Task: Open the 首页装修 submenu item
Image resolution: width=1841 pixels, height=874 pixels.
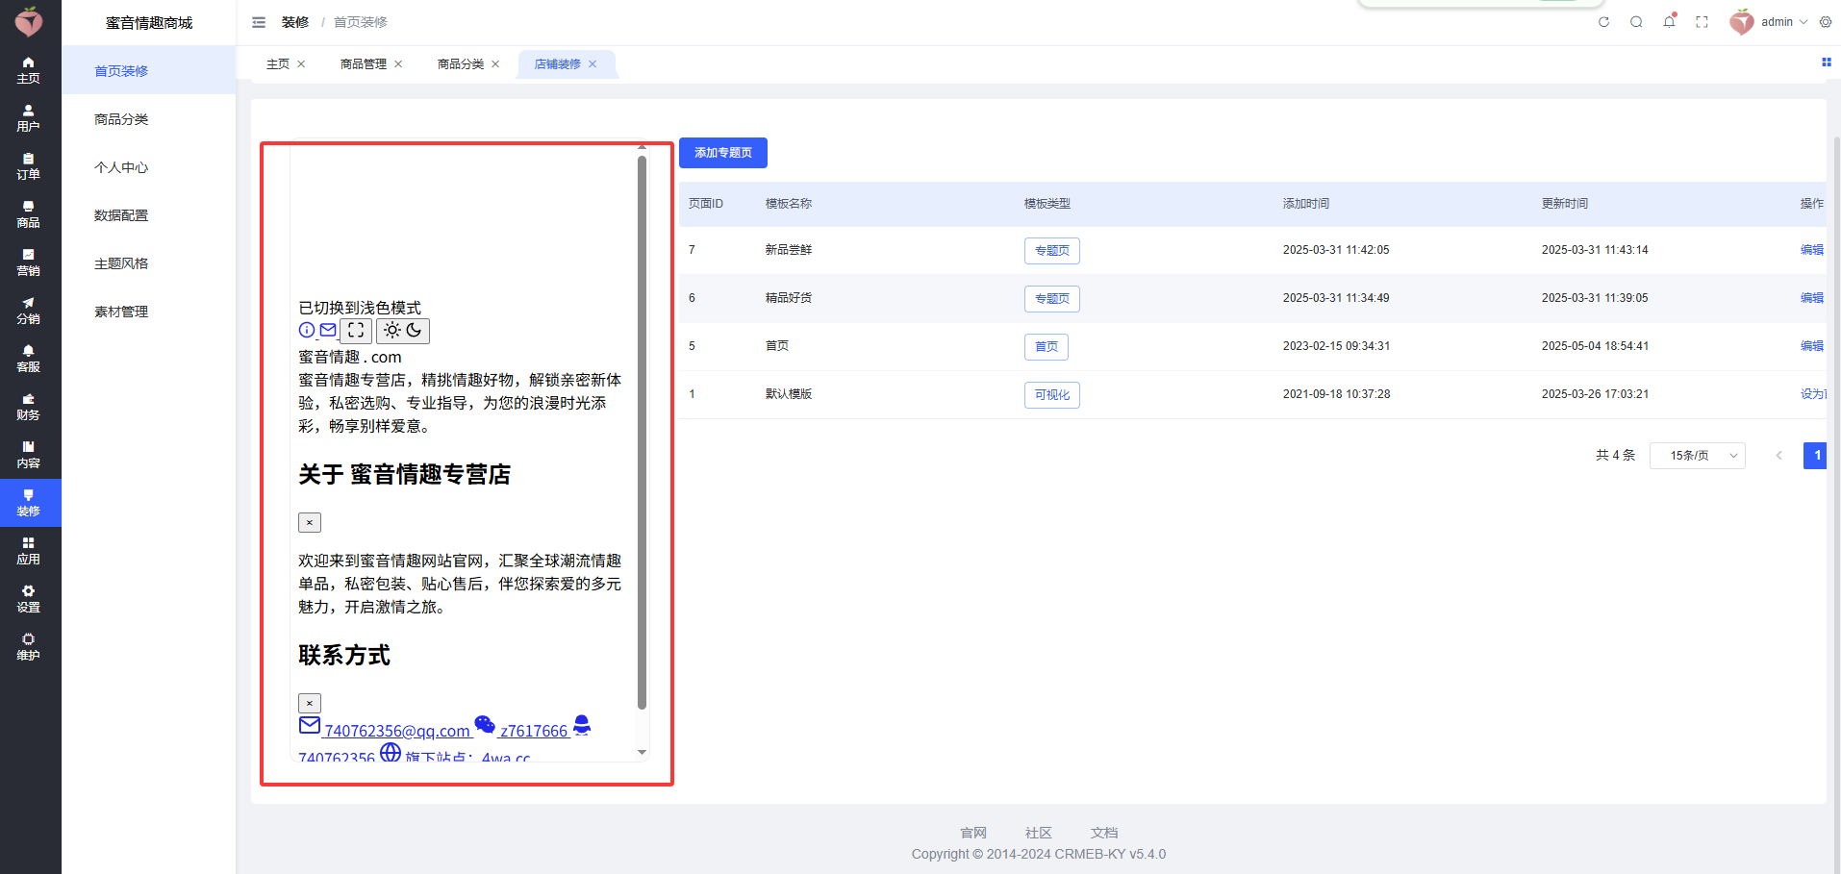Action: click(149, 71)
